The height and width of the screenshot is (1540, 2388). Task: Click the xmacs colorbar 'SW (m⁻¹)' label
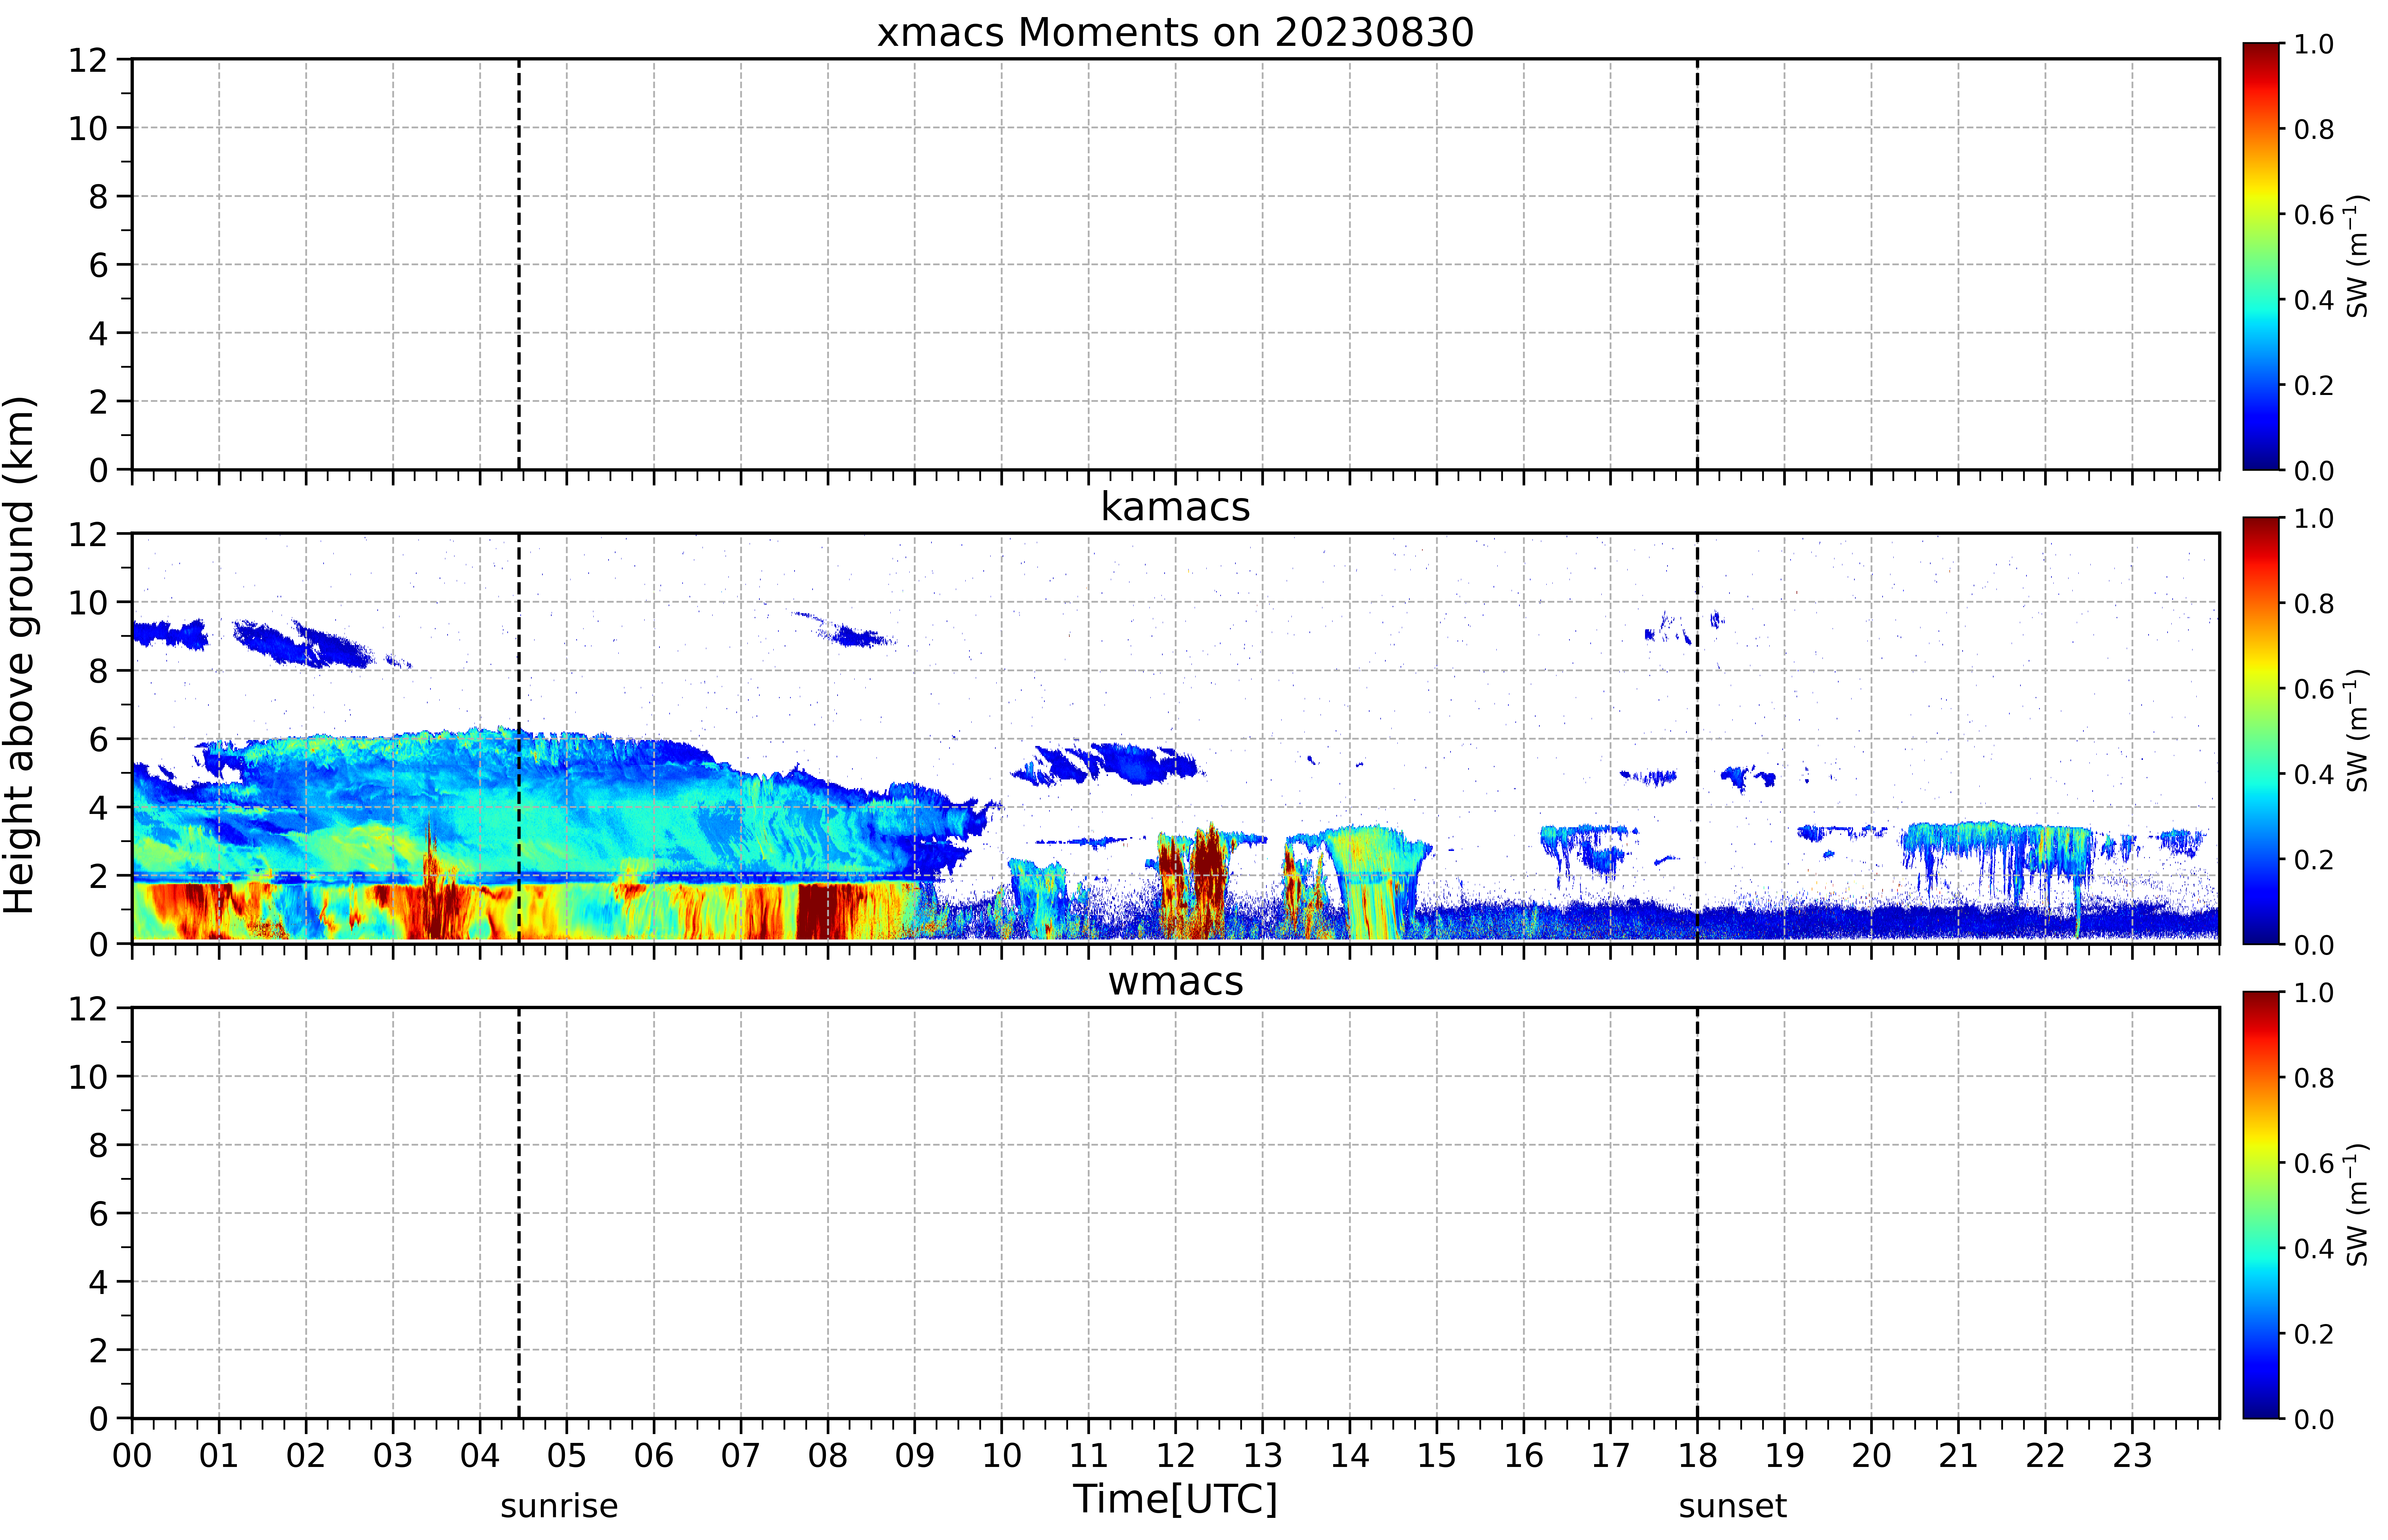(2357, 256)
